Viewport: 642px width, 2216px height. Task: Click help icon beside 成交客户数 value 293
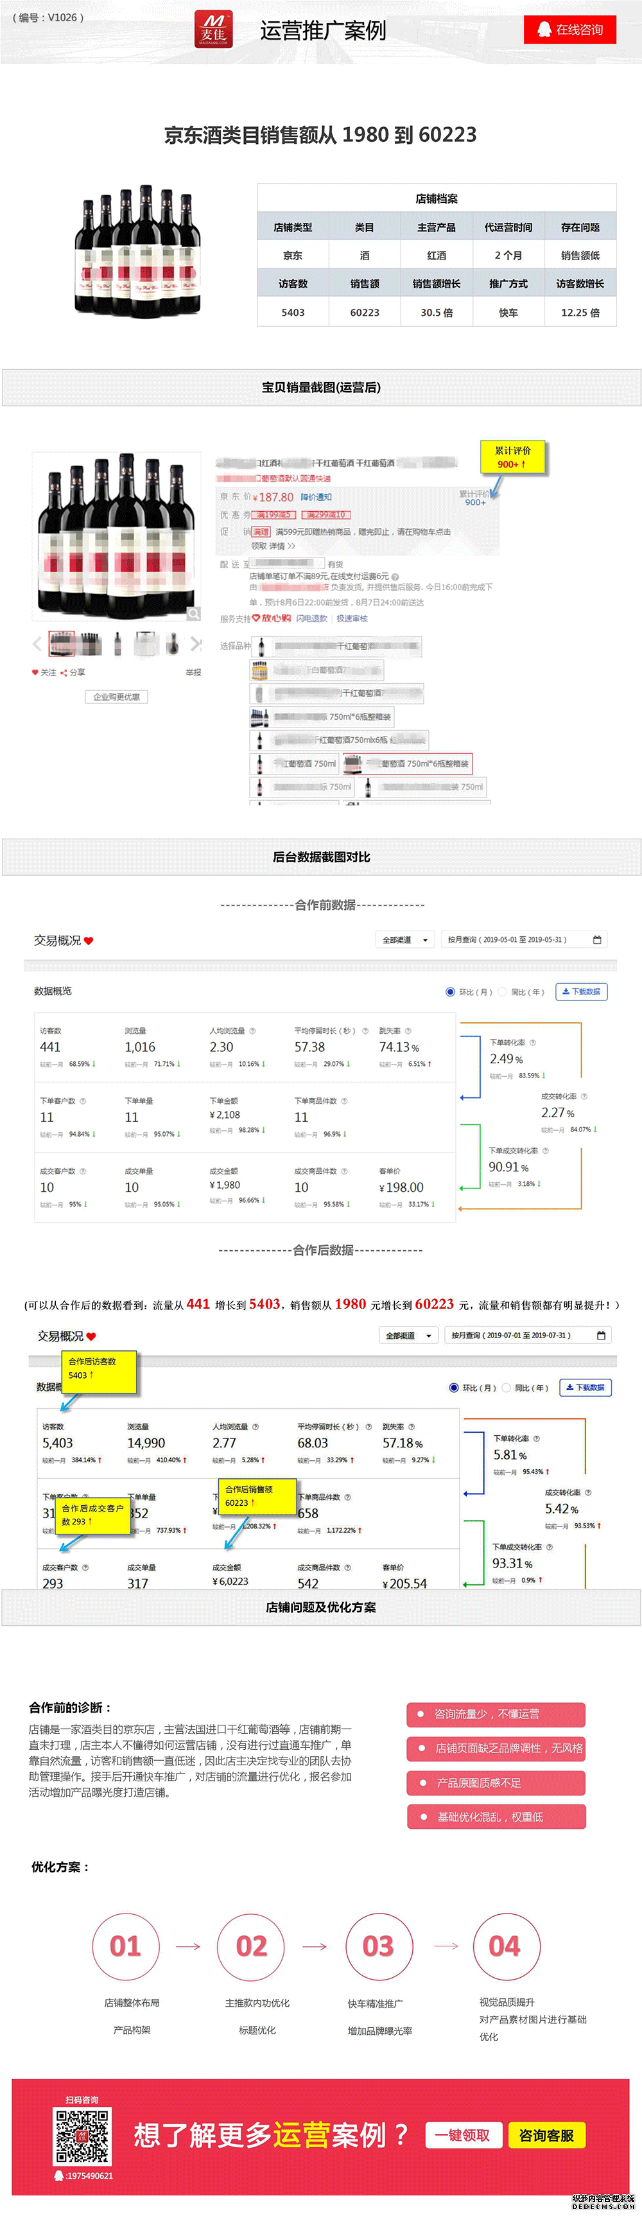click(85, 1567)
